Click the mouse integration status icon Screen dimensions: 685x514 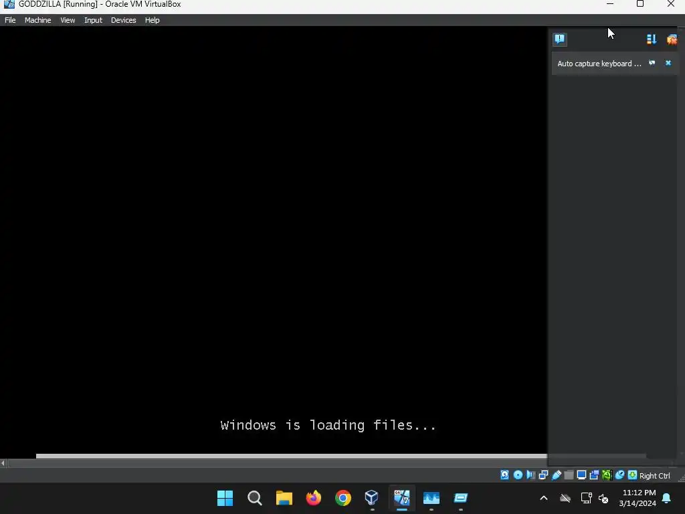point(619,475)
